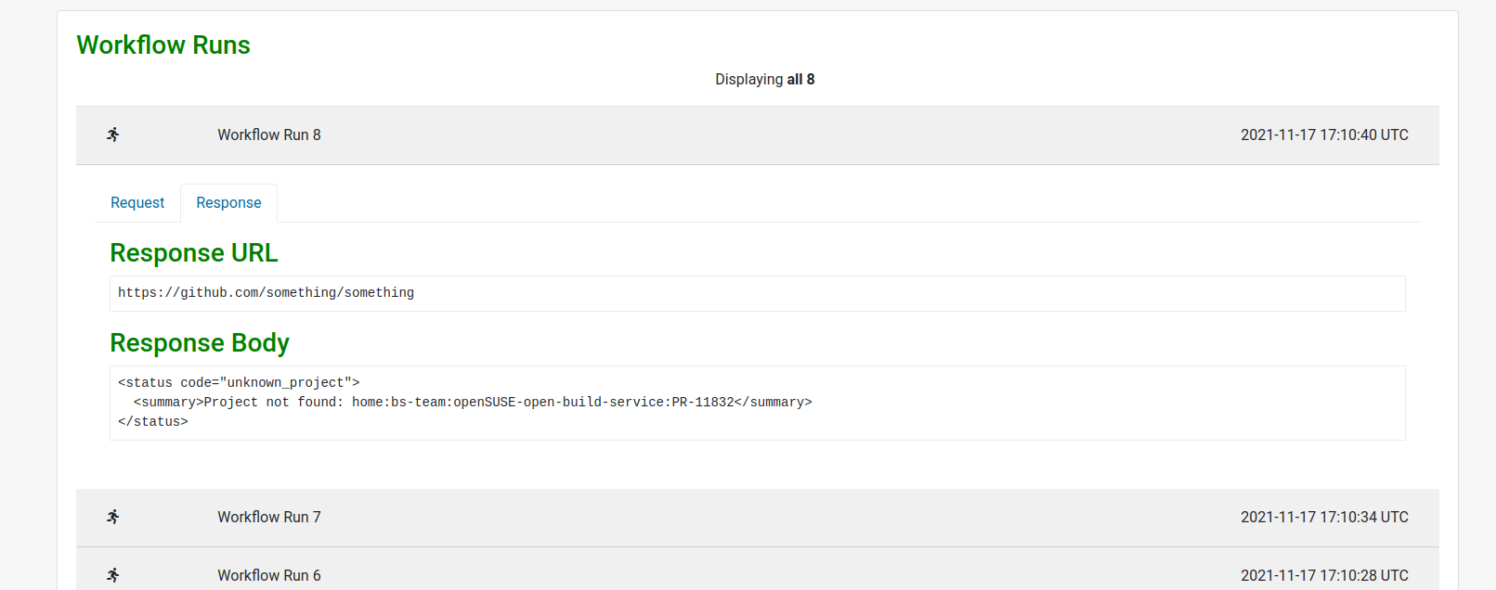Select the Response URL text field
The image size is (1496, 590).
(x=757, y=293)
